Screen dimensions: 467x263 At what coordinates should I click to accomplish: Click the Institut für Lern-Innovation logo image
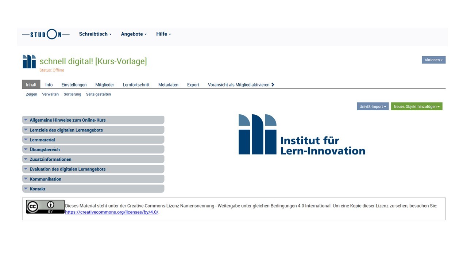click(x=302, y=134)
